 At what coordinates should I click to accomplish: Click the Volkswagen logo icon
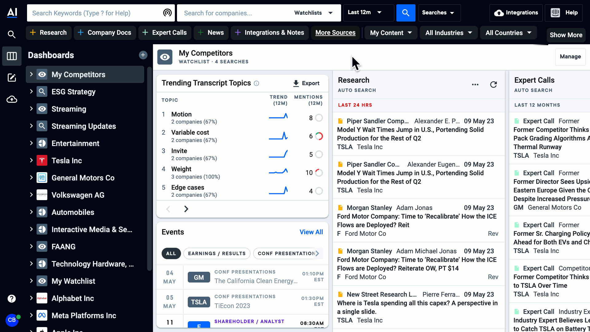click(x=42, y=195)
